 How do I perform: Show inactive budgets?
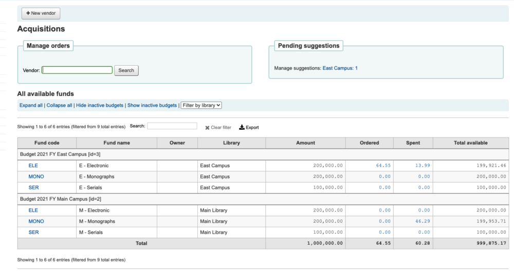click(152, 105)
